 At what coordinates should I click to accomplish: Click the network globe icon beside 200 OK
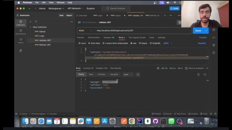(158, 68)
